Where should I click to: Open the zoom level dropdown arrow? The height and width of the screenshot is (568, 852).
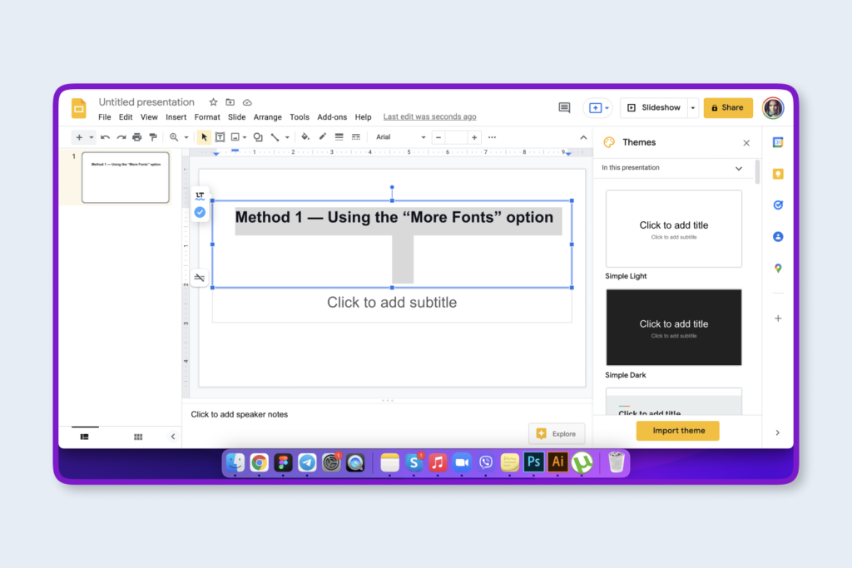pos(186,137)
